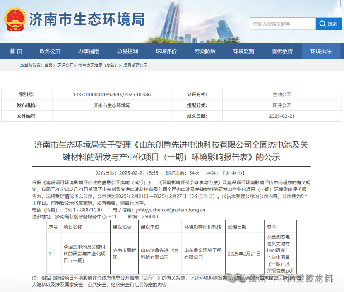Open the 污染防治 navigation menu
The height and width of the screenshot is (292, 344).
204,51
